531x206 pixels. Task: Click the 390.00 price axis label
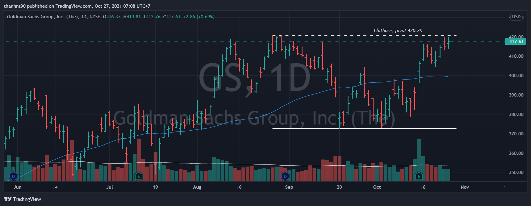516,95
